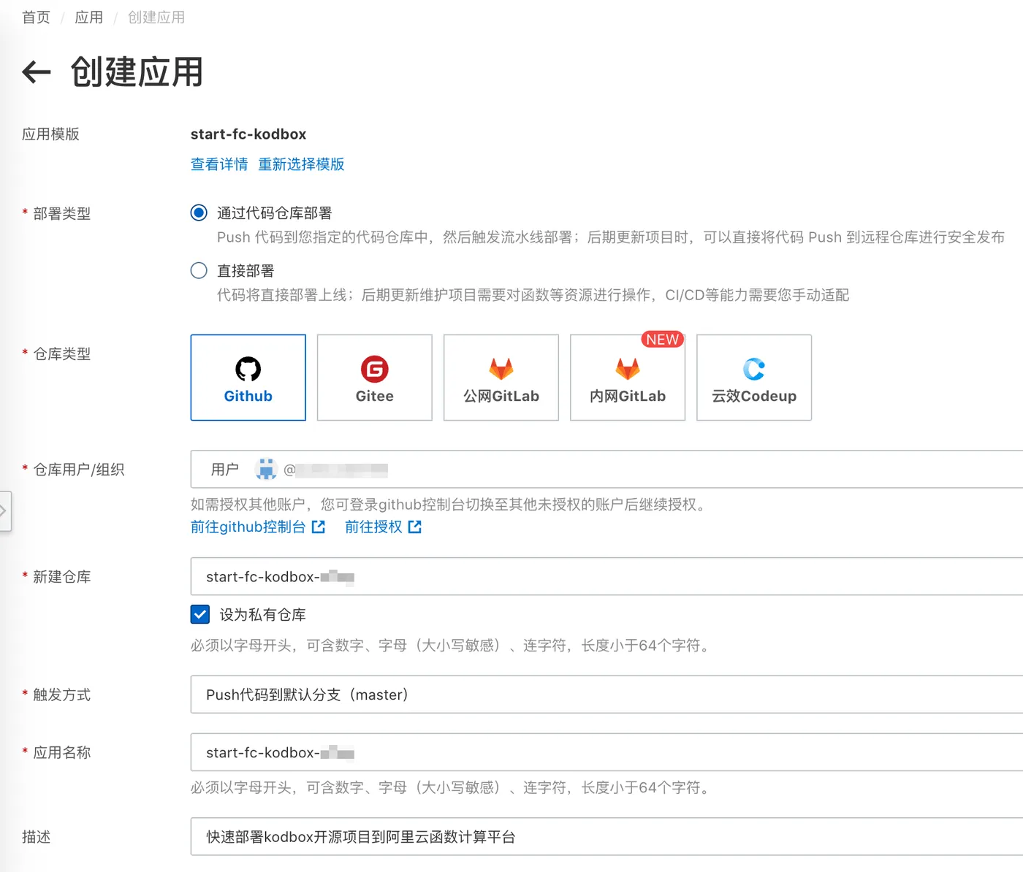
Task: Open 查看详情 link
Action: point(219,164)
